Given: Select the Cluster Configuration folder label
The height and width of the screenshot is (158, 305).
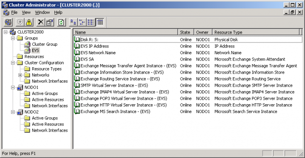Looking at the screenshot, I should coord(44,63).
